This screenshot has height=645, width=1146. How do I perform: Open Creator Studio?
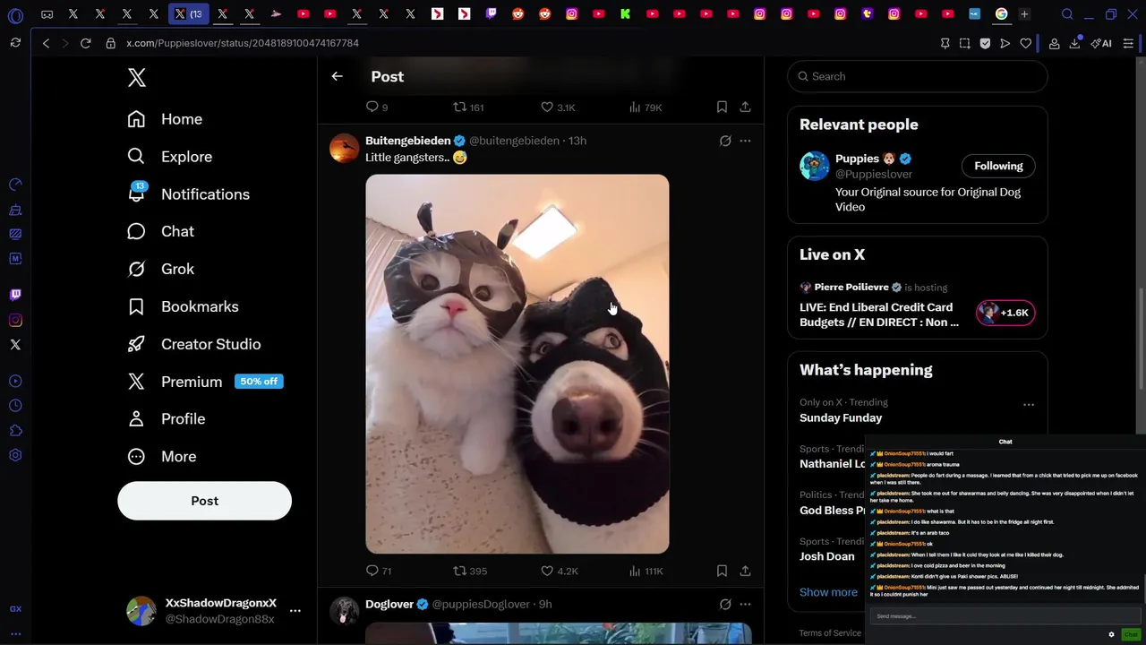tap(194, 344)
